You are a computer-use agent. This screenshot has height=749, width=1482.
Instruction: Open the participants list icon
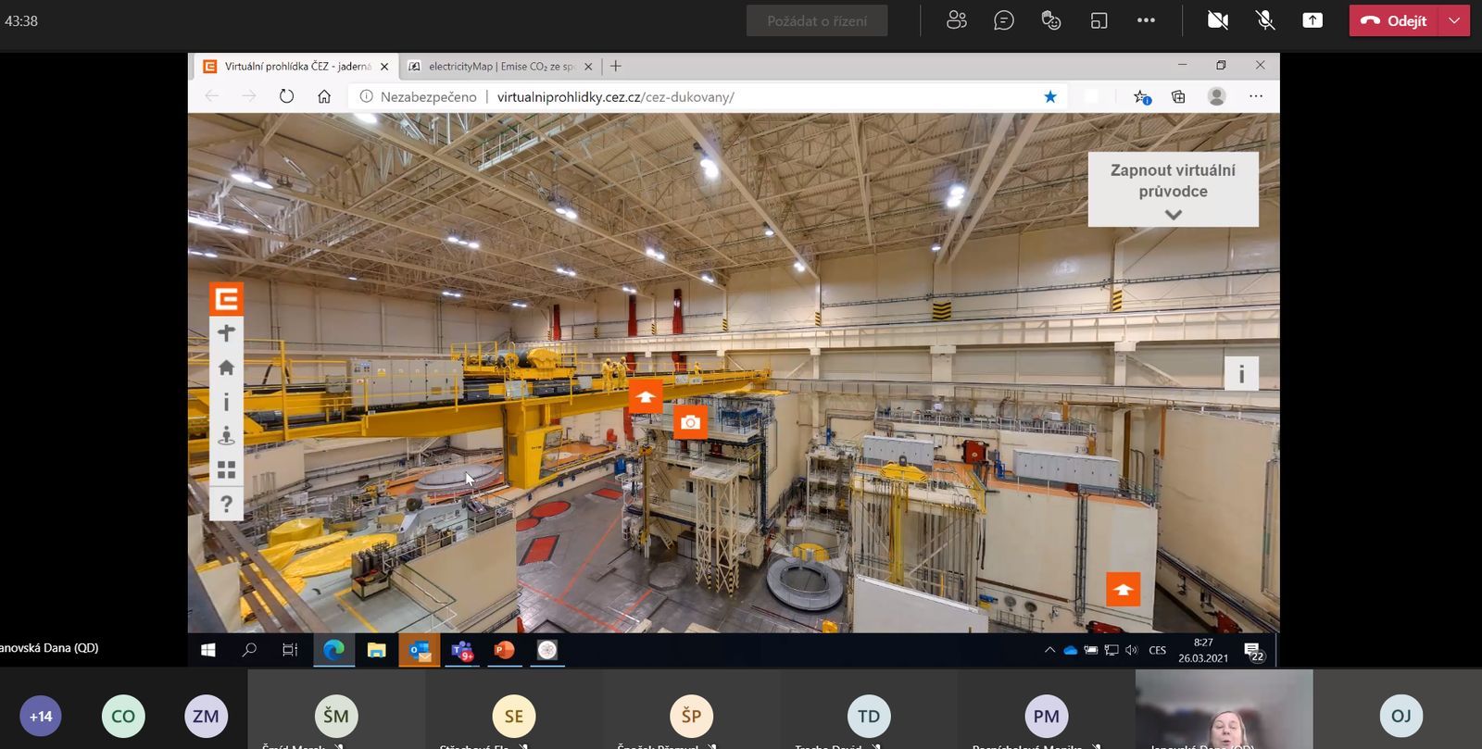click(957, 20)
